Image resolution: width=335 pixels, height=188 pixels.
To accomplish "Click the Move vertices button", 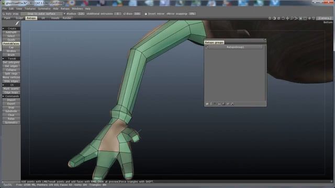I will (11, 77).
